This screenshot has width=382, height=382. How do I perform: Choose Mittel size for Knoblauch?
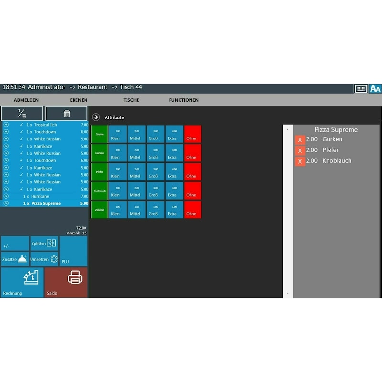tap(136, 191)
